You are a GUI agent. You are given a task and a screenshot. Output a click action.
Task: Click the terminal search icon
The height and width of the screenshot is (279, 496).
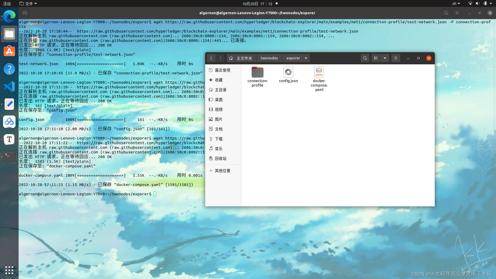446,13
